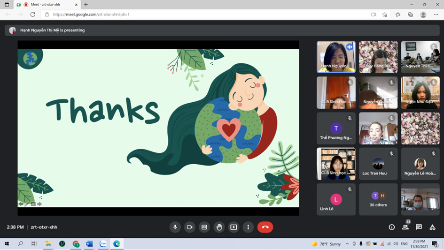Click the Present now screen-share icon

(234, 227)
